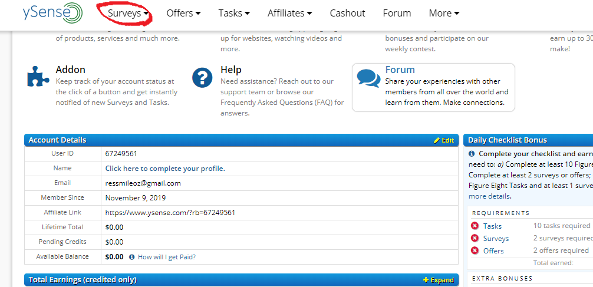Select the Member Since date November 9, 2019
This screenshot has height=287, width=593.
click(136, 198)
